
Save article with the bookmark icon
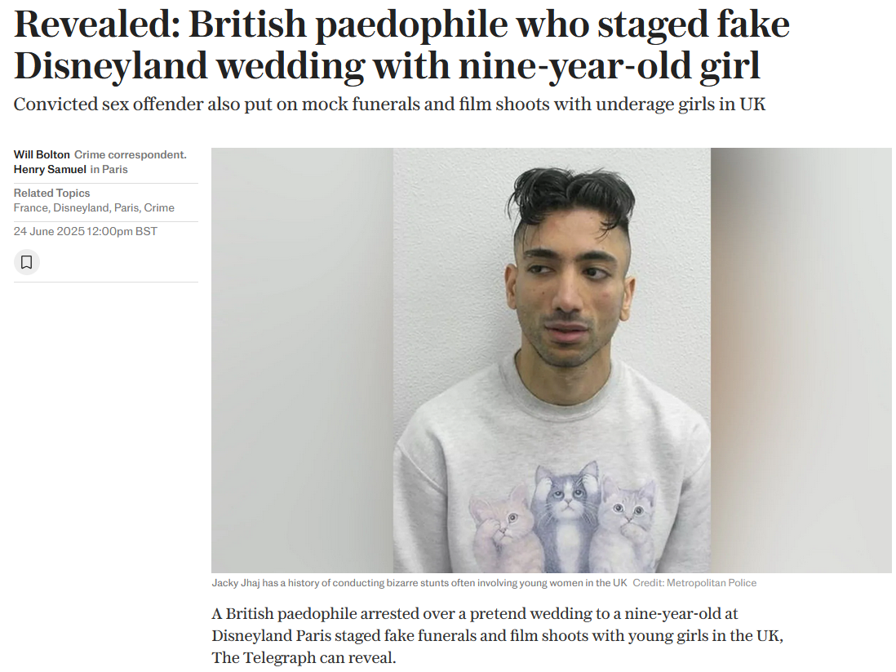pyautogui.click(x=26, y=262)
